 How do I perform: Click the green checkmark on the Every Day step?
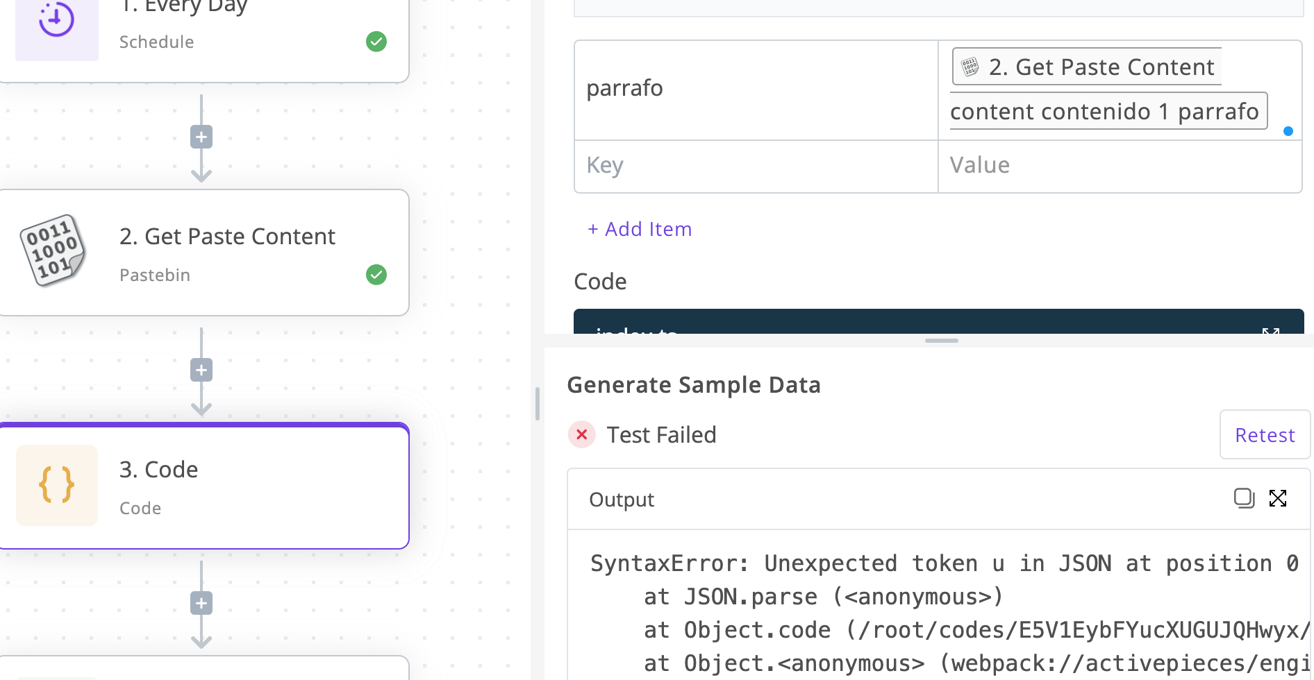[x=376, y=42]
